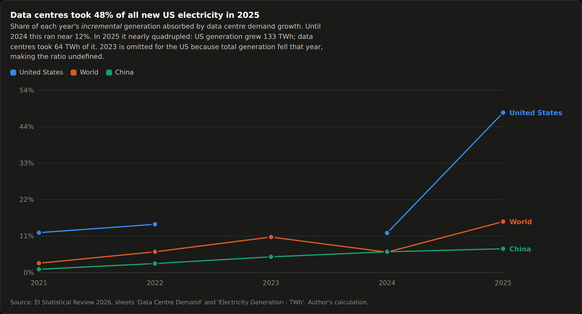Click the United States 2021 data point

[x=39, y=233]
